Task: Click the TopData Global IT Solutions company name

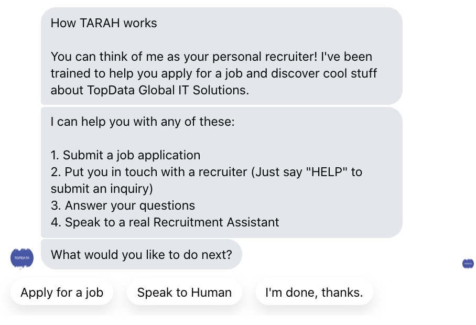Action: pyautogui.click(x=168, y=90)
